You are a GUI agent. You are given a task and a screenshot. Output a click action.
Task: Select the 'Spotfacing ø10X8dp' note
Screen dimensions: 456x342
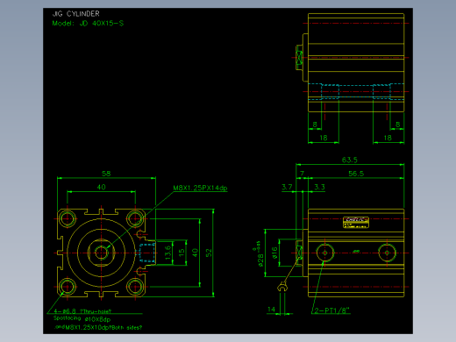[x=82, y=319]
